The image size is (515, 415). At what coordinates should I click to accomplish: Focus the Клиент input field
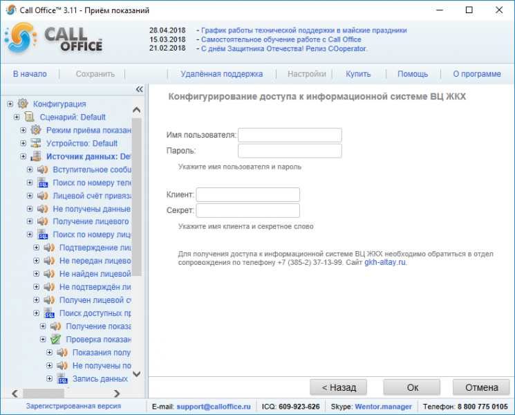[248, 194]
